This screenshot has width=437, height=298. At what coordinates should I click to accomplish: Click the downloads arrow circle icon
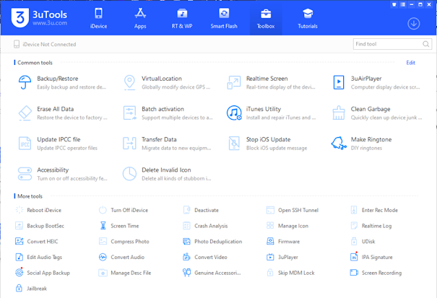coord(414,24)
